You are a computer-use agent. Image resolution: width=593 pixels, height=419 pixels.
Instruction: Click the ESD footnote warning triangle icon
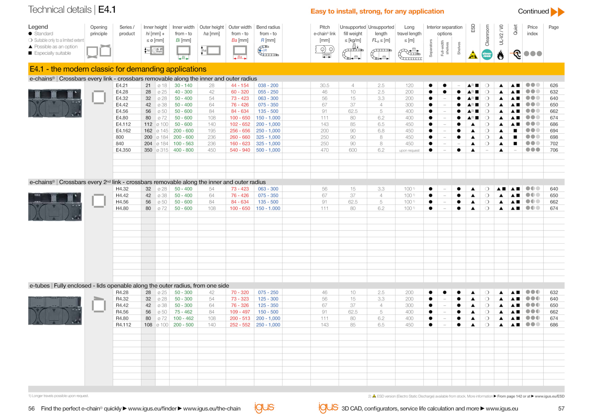click(x=374, y=396)
